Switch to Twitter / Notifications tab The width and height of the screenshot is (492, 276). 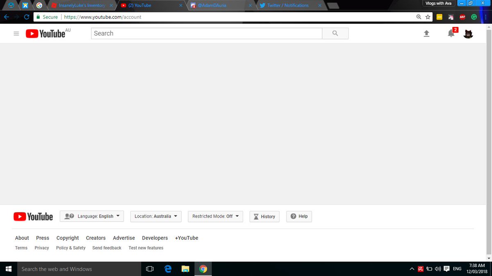coord(290,5)
